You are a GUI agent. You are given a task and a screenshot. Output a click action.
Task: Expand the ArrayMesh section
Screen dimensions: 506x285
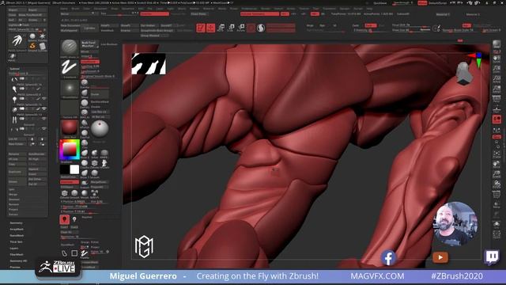point(17,229)
